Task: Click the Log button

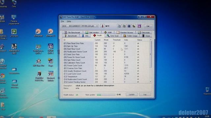Action: pyautogui.click(x=145, y=94)
